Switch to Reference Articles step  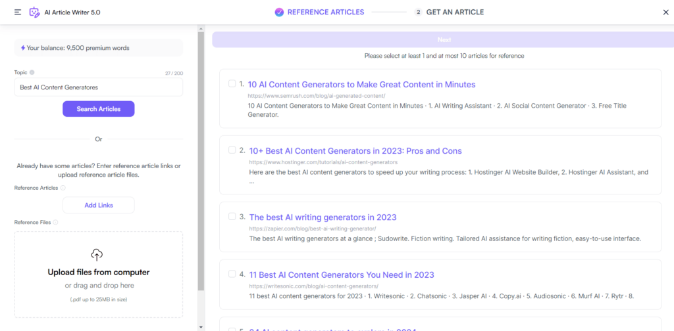319,12
